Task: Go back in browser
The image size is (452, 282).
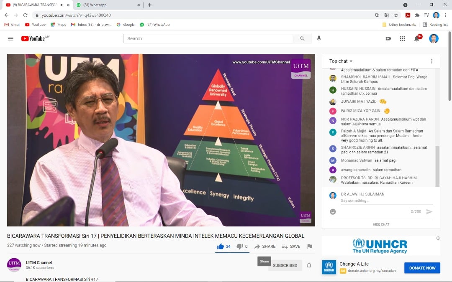Action: point(6,15)
